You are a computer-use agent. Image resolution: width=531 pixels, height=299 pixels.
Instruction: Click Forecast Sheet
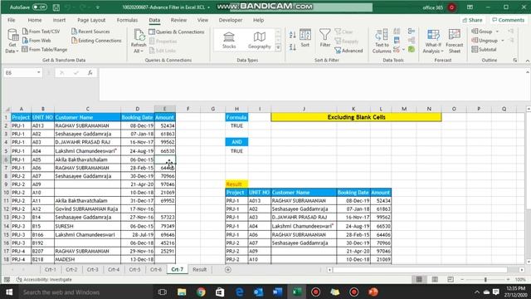point(455,41)
